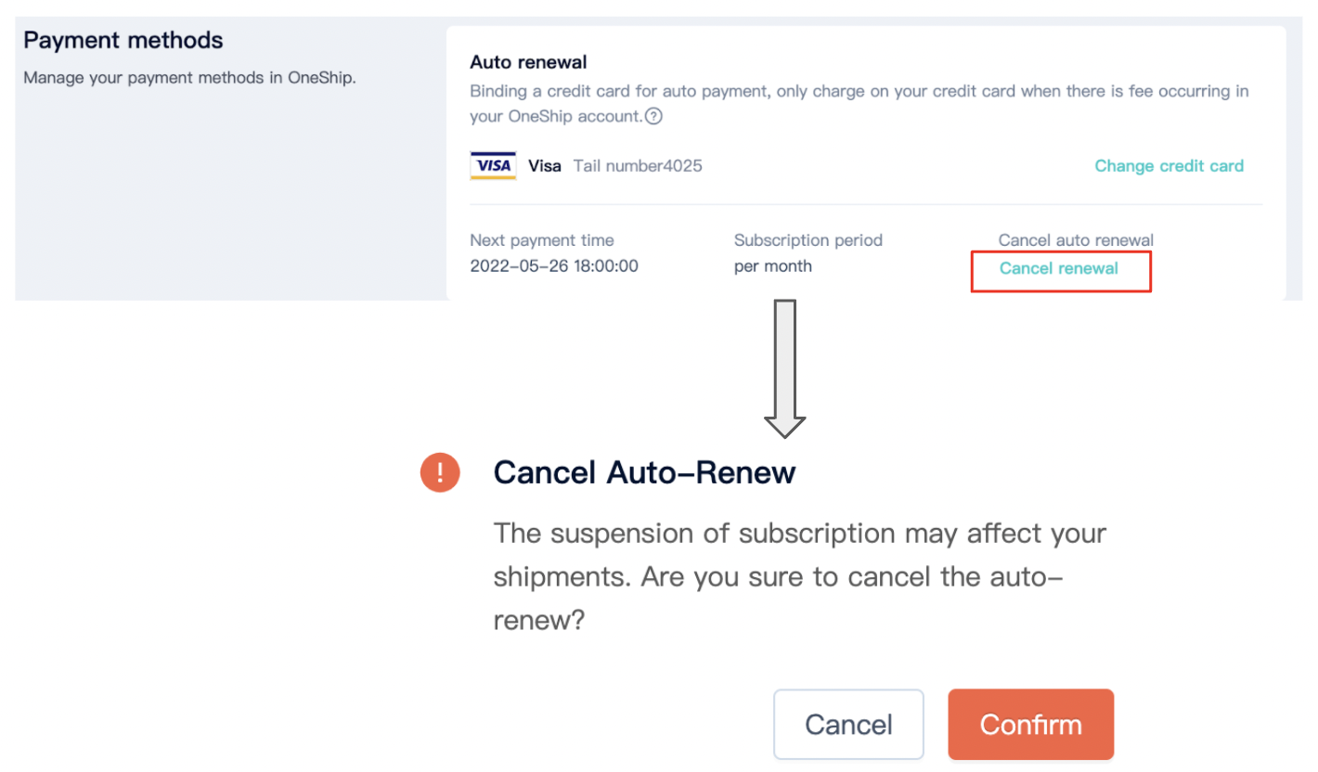Open the Change credit card link
This screenshot has height=772, width=1318.
click(1169, 166)
